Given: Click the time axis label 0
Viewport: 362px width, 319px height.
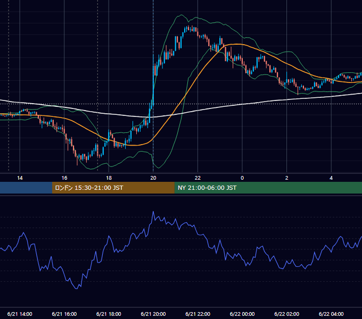Looking at the screenshot, I should [x=242, y=178].
